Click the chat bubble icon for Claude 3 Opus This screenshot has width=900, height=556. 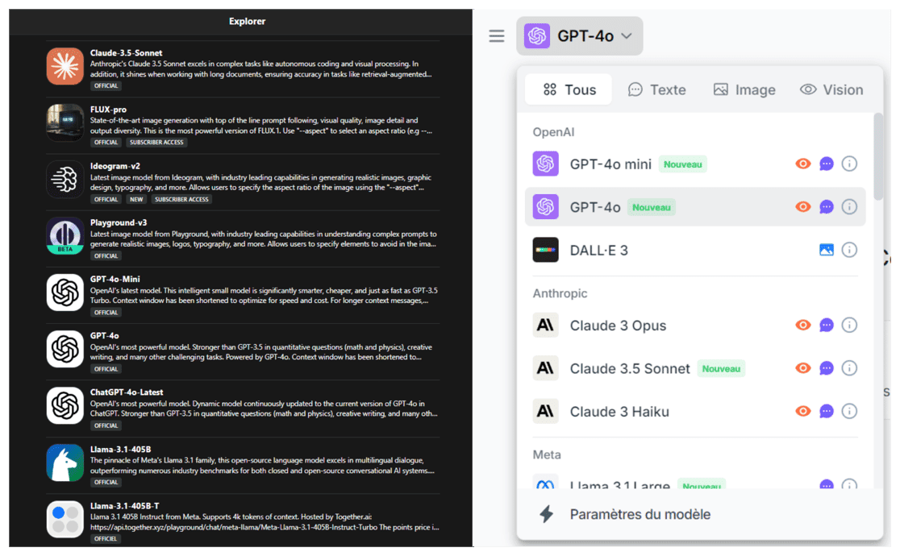pos(826,326)
